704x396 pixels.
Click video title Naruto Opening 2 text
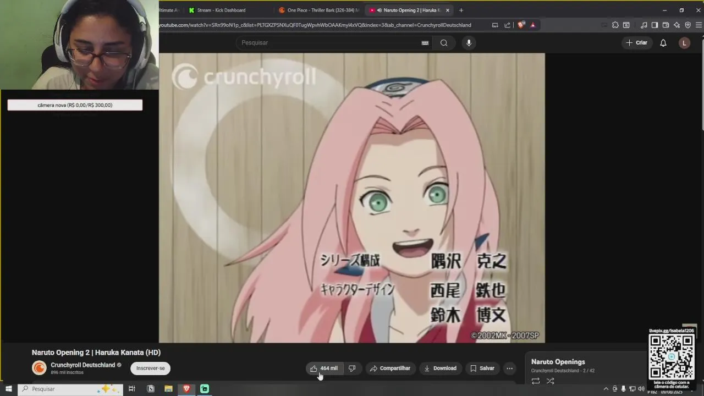tap(96, 353)
